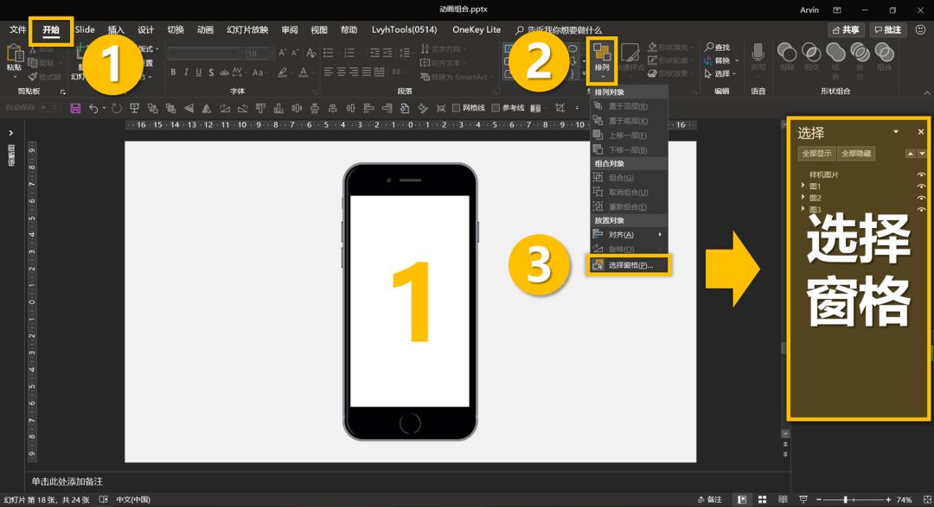The height and width of the screenshot is (507, 934).
Task: Expand the 图2 group tree item
Action: [803, 198]
